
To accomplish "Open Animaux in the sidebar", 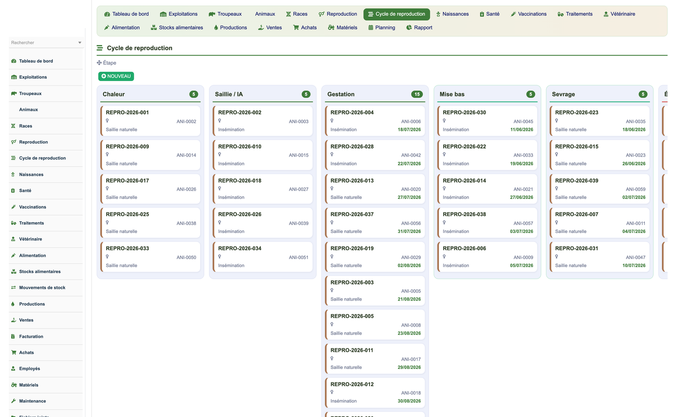I will point(28,109).
